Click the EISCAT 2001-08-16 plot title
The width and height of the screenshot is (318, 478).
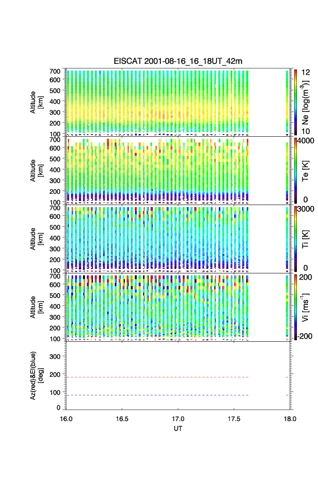pos(178,62)
